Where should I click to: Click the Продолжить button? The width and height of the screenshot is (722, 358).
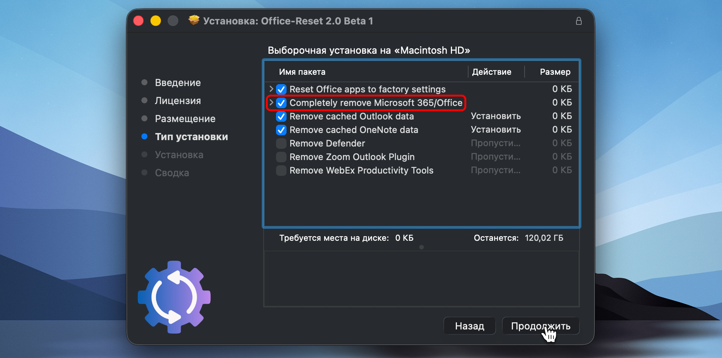coord(540,326)
